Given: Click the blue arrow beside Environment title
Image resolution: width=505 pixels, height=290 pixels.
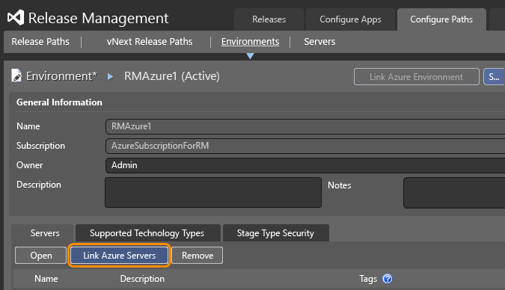Looking at the screenshot, I should tap(110, 76).
